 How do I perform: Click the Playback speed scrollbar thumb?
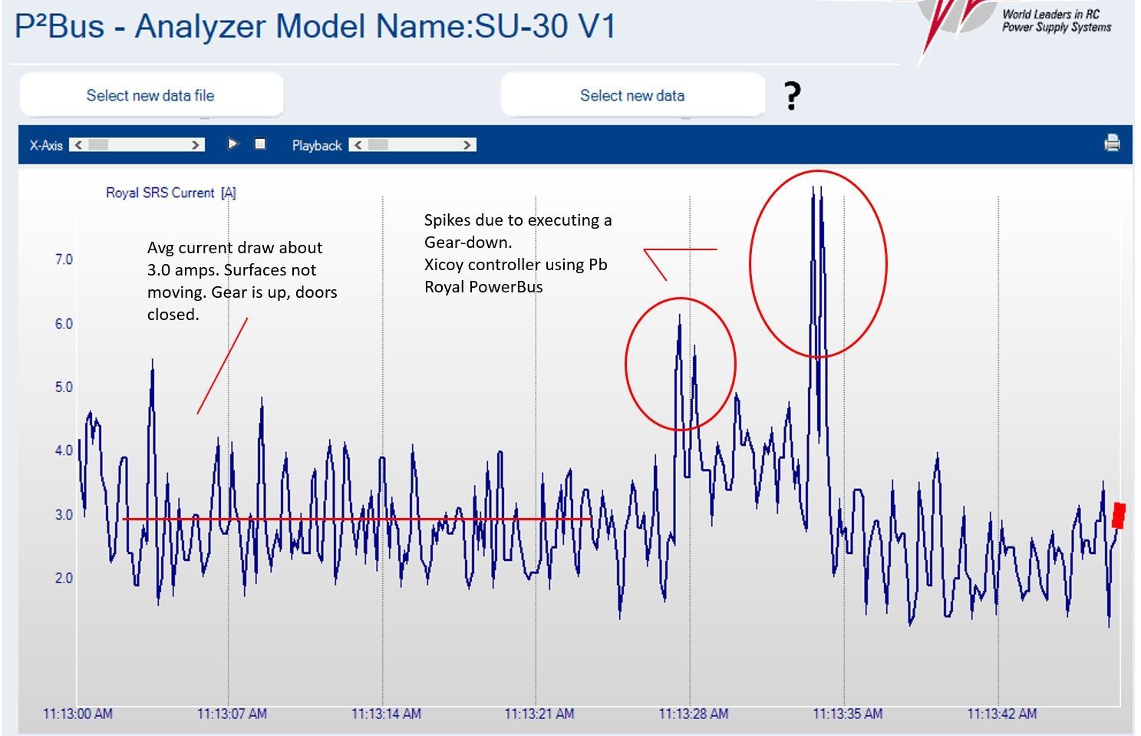click(x=378, y=145)
